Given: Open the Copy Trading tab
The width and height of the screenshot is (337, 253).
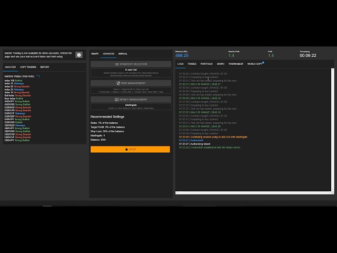Looking at the screenshot, I should click(28, 67).
